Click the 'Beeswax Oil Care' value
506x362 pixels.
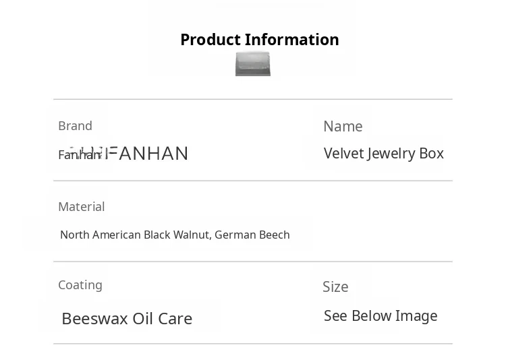coord(127,319)
